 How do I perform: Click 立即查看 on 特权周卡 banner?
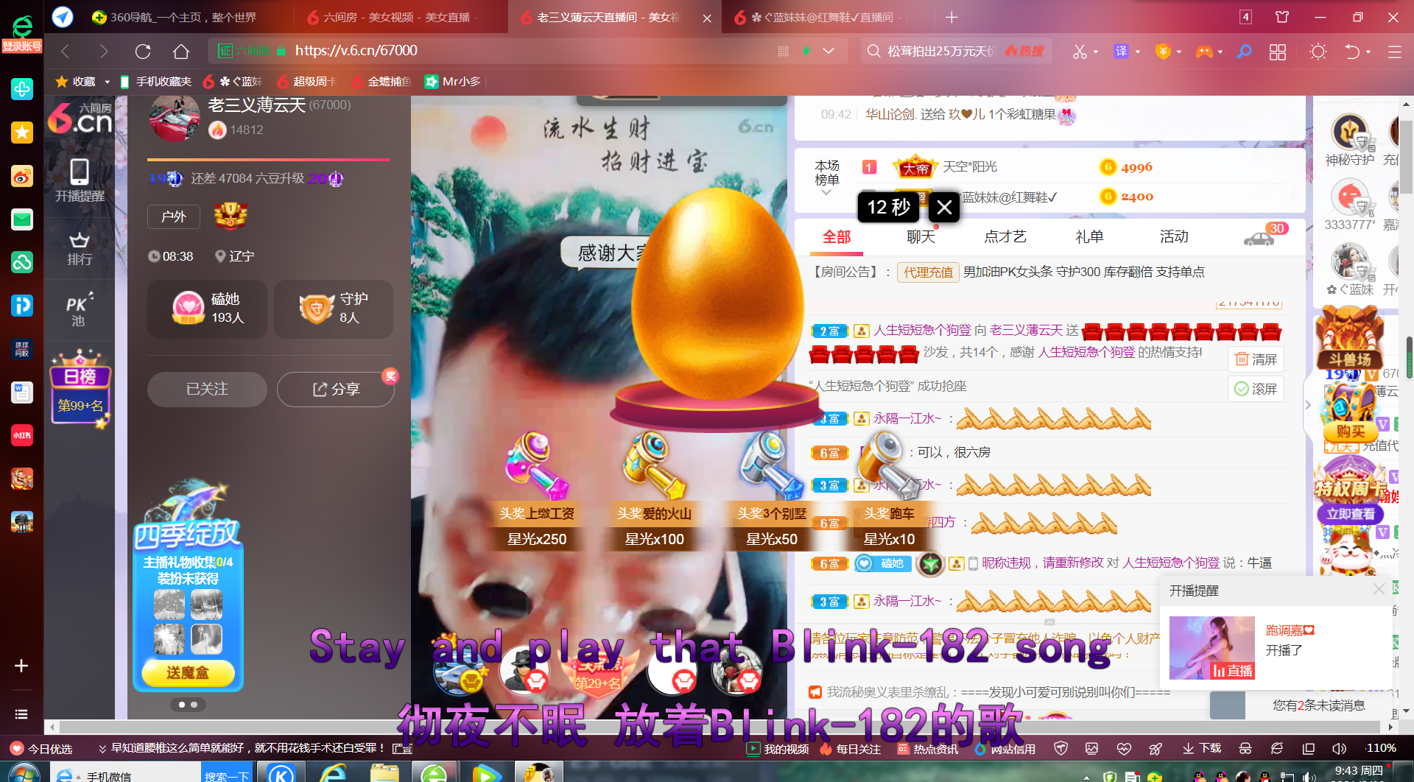(1350, 514)
